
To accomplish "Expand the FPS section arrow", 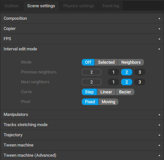I will coord(159,39).
